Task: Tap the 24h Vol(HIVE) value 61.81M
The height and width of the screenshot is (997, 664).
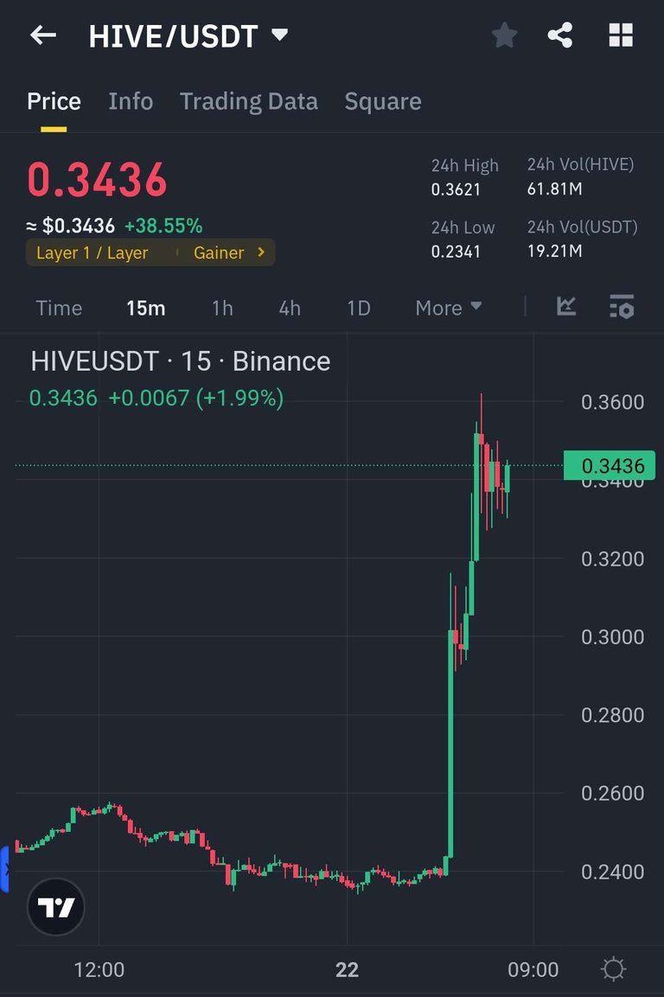Action: pos(554,189)
